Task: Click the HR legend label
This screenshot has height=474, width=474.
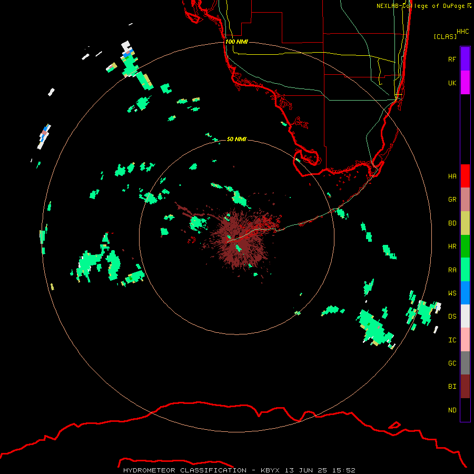Action: point(452,246)
